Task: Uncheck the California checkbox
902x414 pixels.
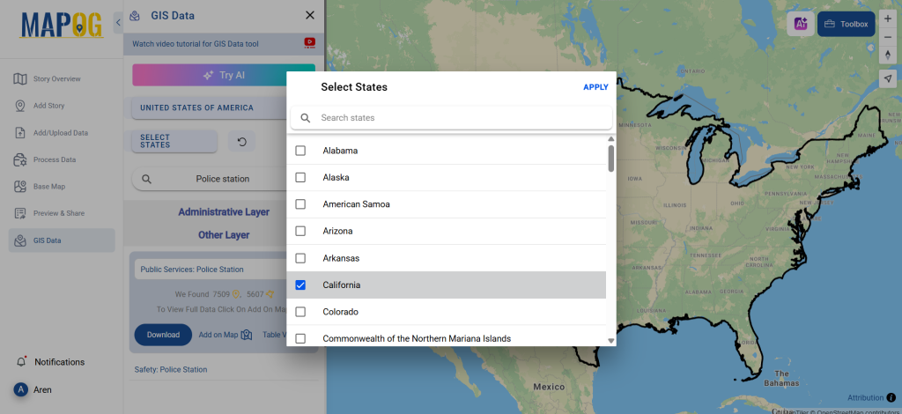Action: pyautogui.click(x=300, y=285)
